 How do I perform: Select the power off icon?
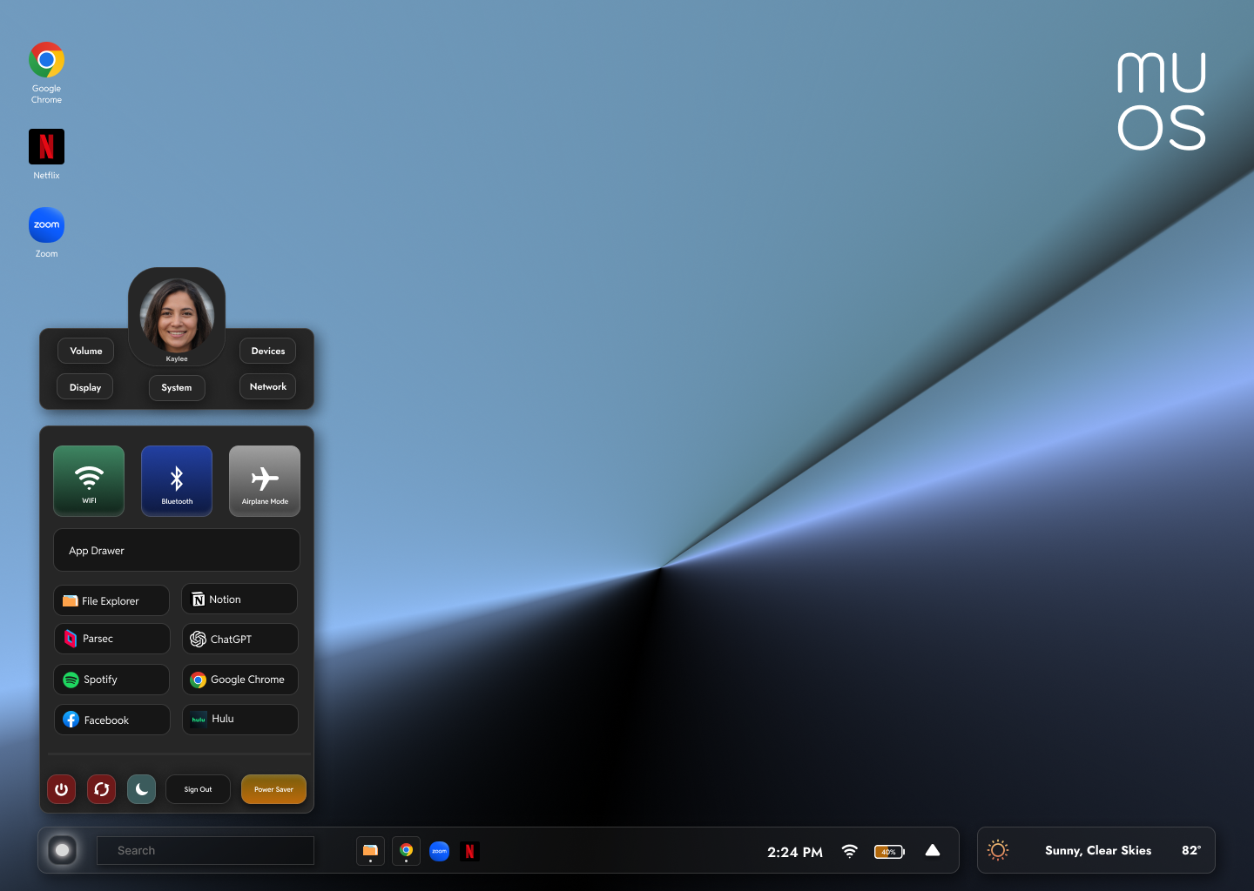(61, 789)
